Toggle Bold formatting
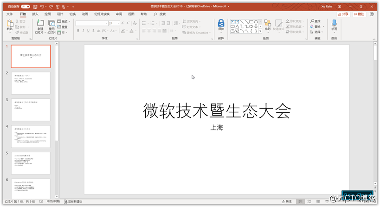This screenshot has width=380, height=207. [x=78, y=31]
